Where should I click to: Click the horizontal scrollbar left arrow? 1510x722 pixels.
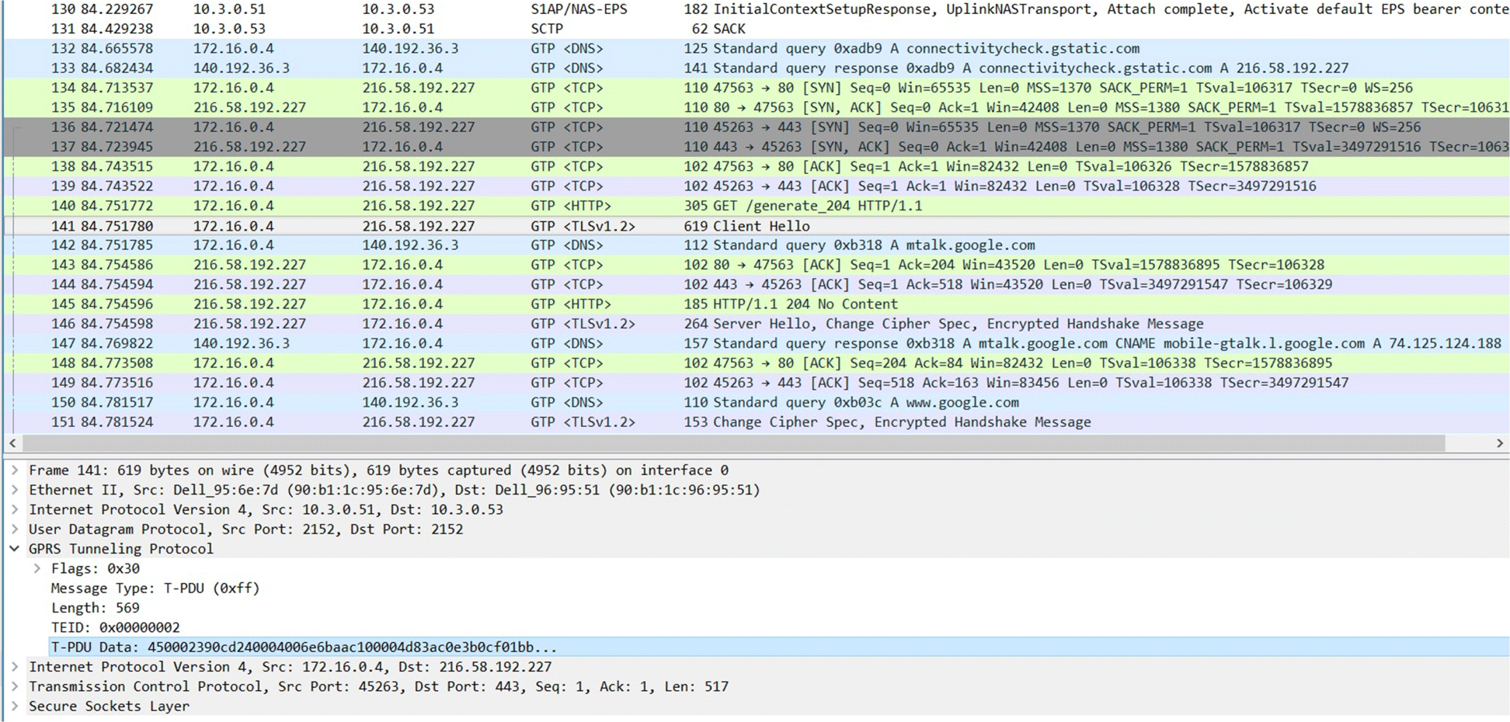12,443
